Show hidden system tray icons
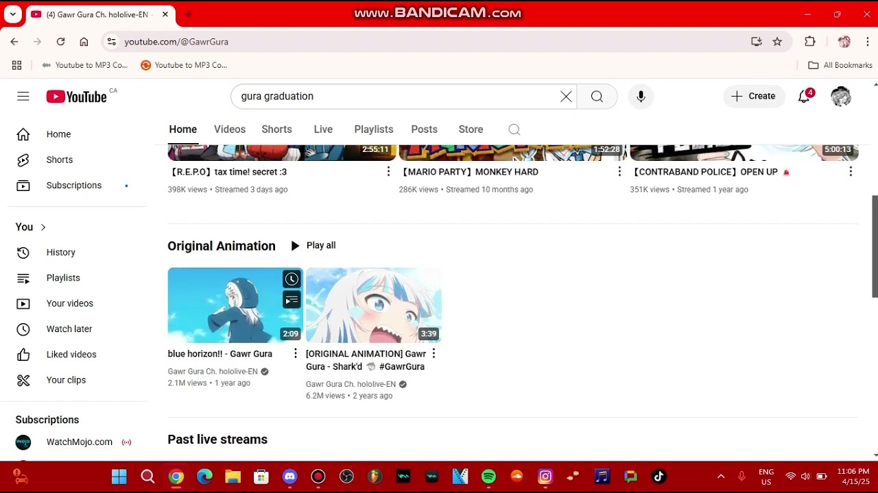 (x=721, y=477)
